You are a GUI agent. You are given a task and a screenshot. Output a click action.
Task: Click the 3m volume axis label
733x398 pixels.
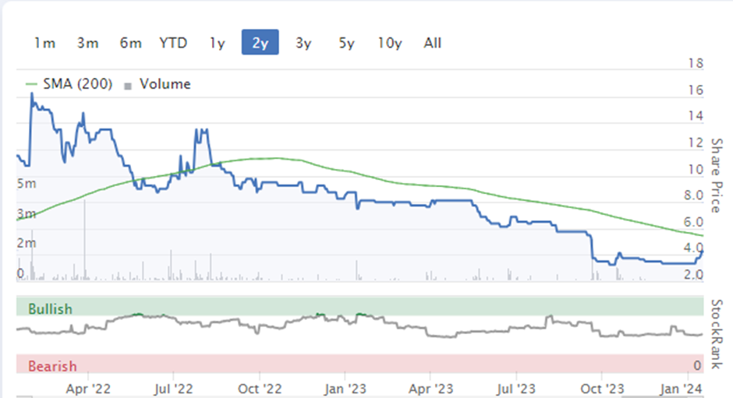[x=27, y=214]
